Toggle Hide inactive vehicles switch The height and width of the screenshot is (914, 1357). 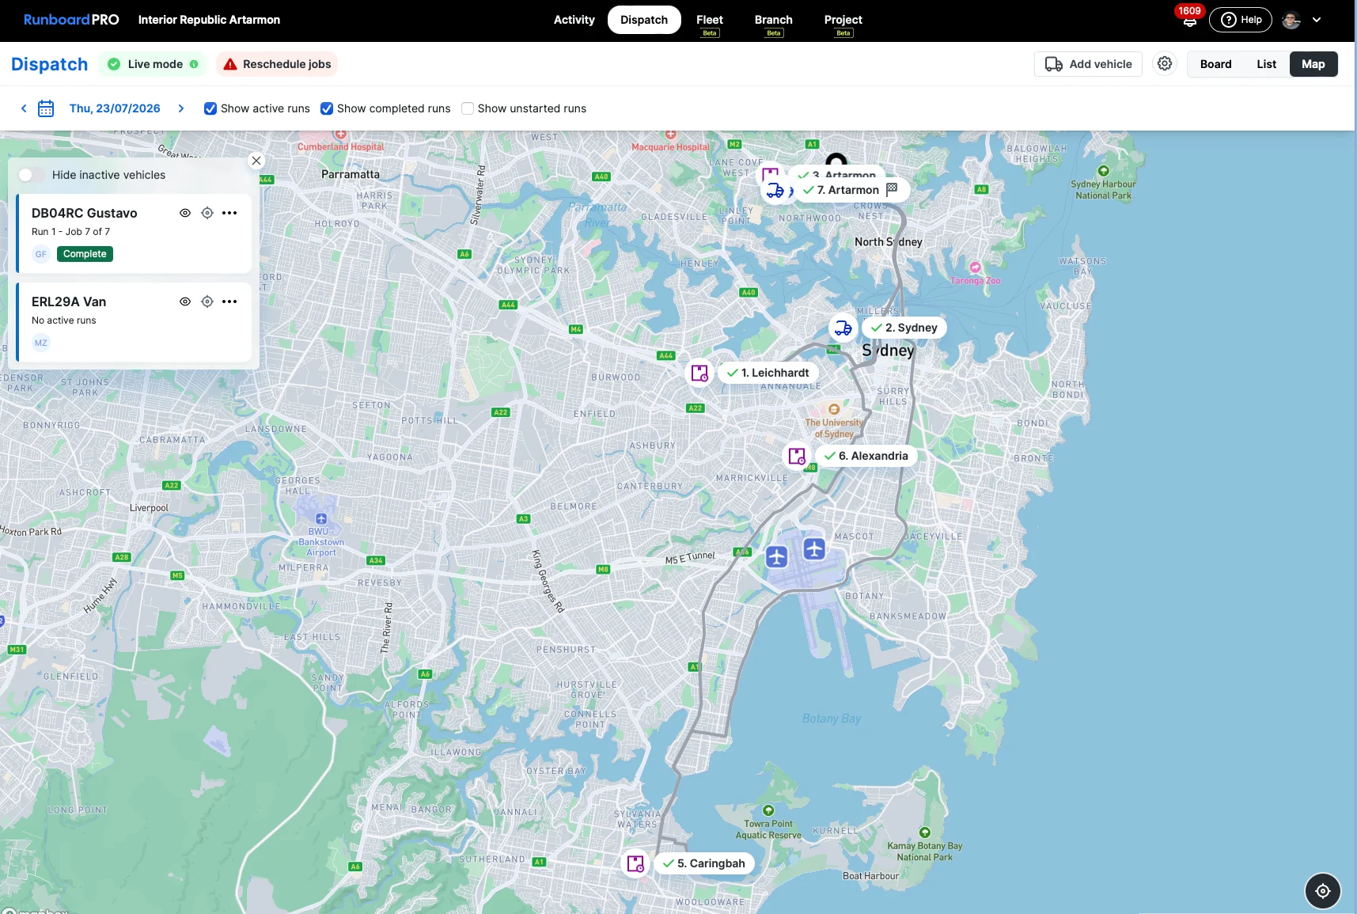(x=31, y=175)
